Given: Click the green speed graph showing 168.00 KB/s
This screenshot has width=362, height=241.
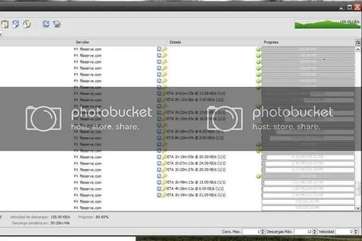Looking at the screenshot, I should (x=327, y=24).
